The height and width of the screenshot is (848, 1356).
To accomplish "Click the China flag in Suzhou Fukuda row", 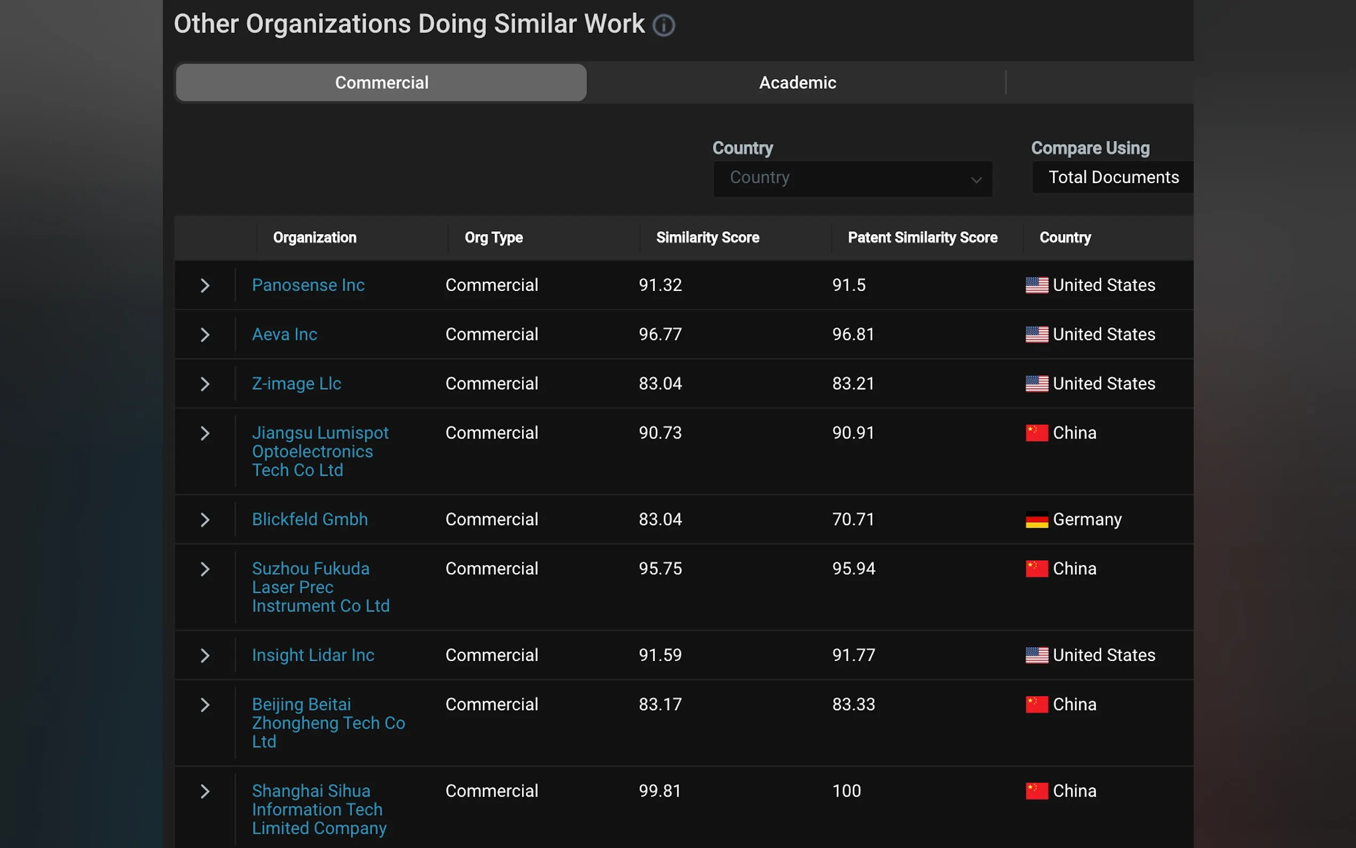I will (1036, 569).
